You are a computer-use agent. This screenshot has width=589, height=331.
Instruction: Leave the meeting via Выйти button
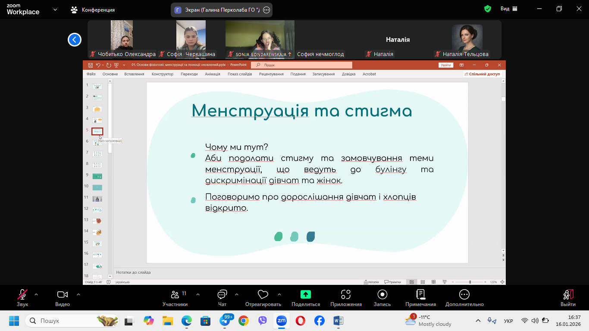point(568,297)
